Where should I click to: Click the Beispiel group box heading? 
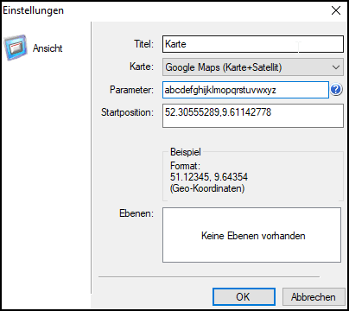click(186, 152)
